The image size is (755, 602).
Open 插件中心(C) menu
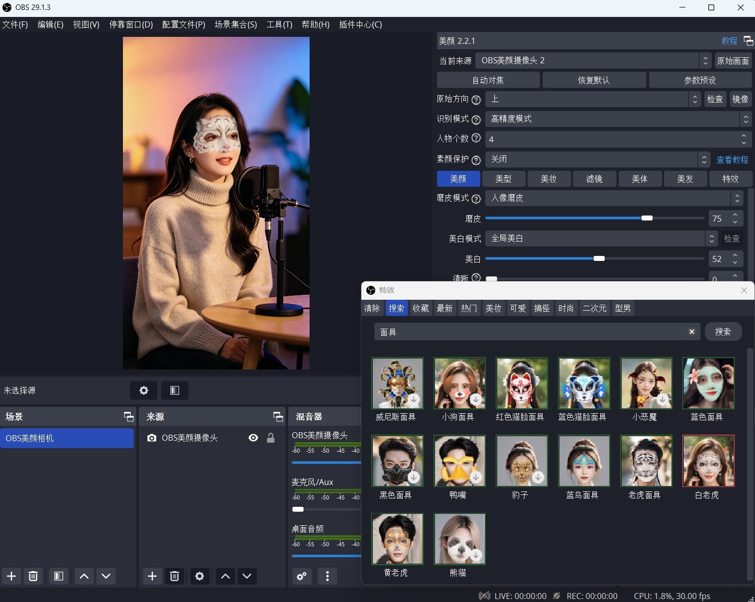(x=360, y=24)
